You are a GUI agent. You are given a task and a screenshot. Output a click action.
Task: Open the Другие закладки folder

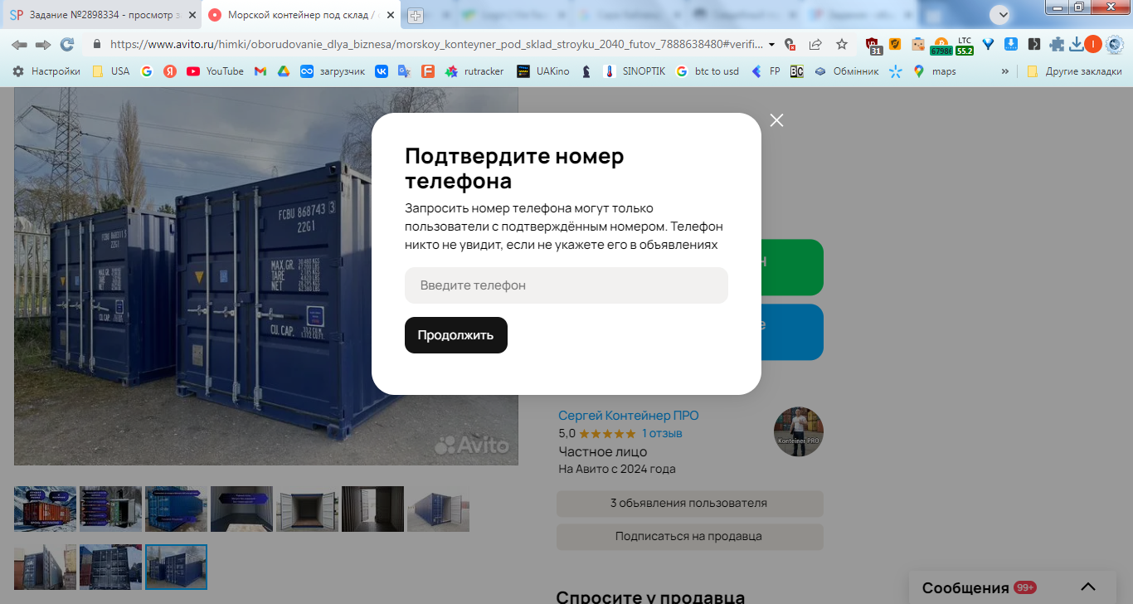point(1074,71)
